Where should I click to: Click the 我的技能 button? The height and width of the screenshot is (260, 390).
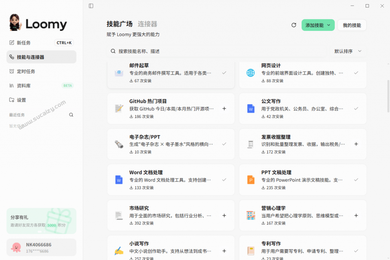tap(352, 25)
